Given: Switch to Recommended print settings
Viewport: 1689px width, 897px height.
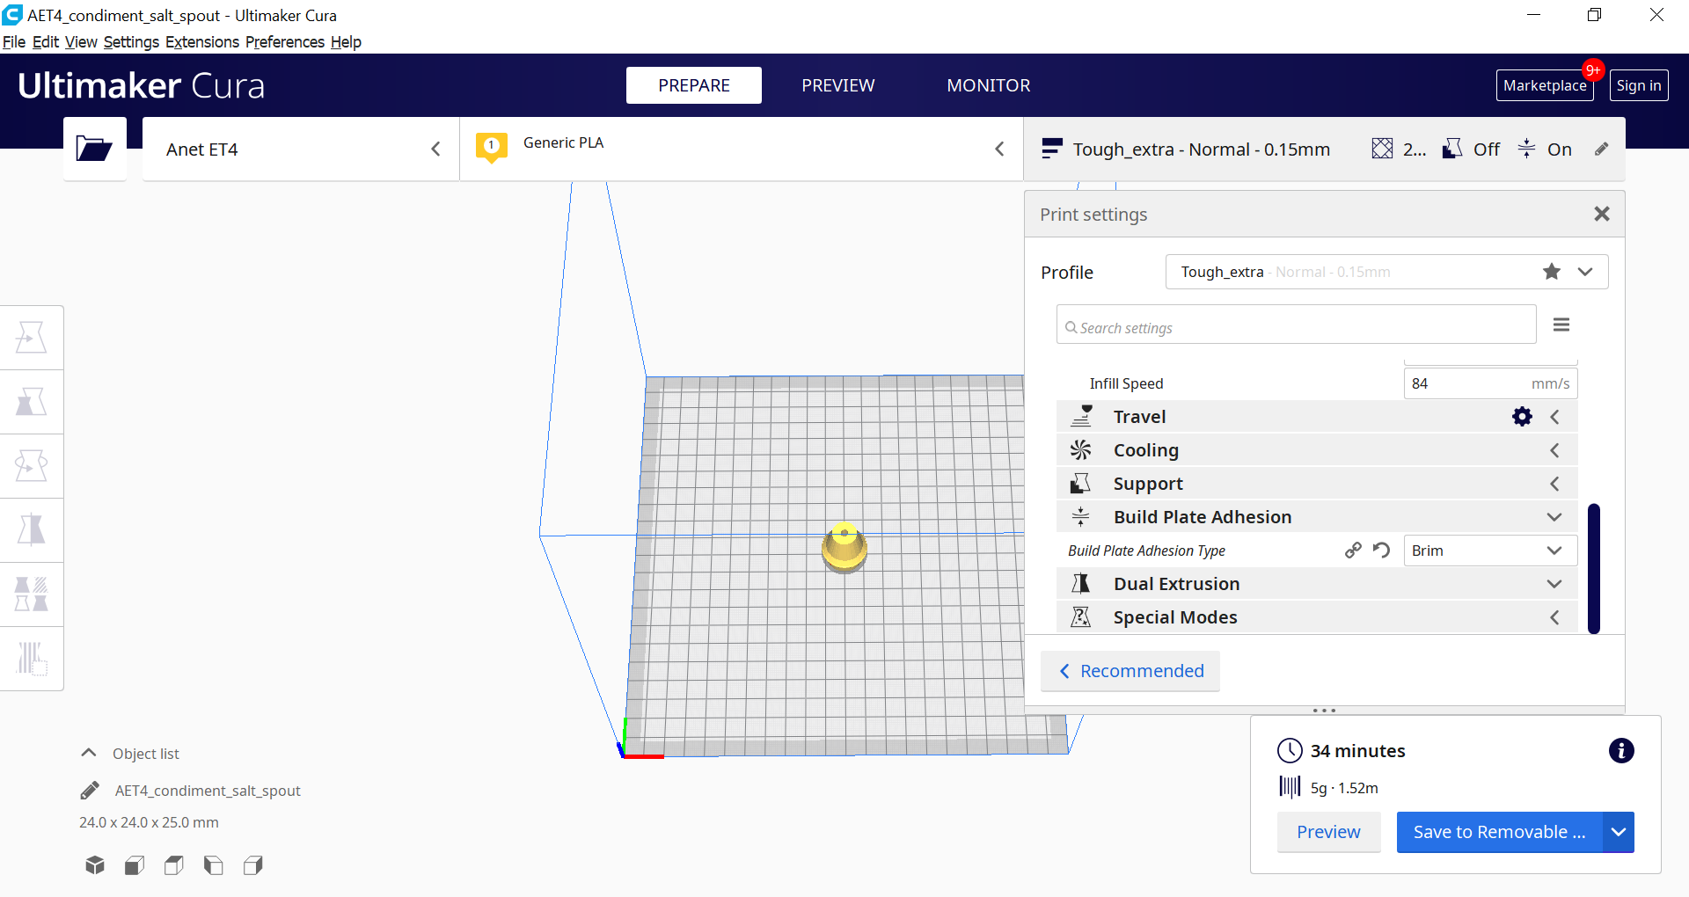Looking at the screenshot, I should pos(1130,671).
